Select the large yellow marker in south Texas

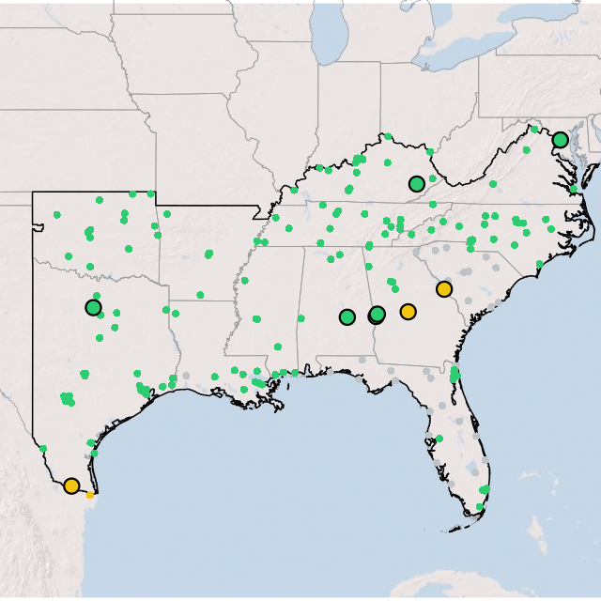[x=71, y=485]
